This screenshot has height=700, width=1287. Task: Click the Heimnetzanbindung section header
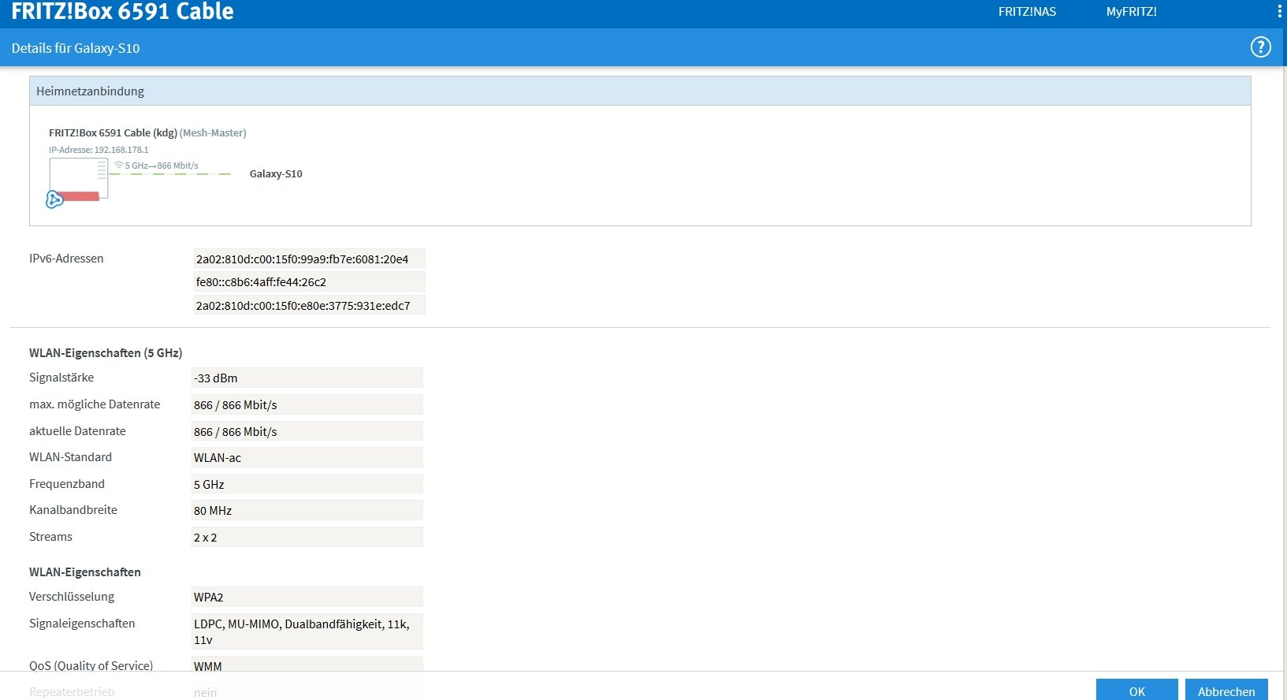[x=640, y=91]
